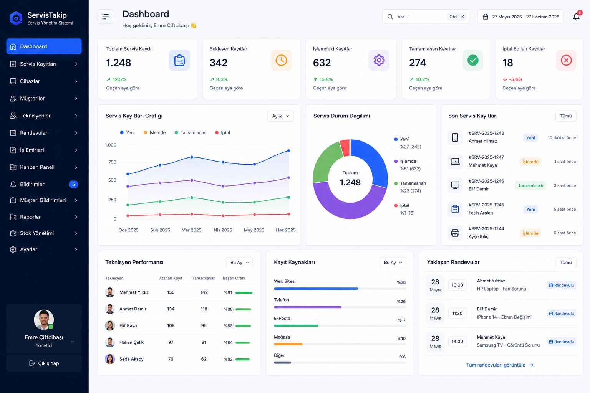Image resolution: width=590 pixels, height=393 pixels.
Task: Click the clipboard icon on Toplam Servis Kaydı
Action: [x=179, y=60]
